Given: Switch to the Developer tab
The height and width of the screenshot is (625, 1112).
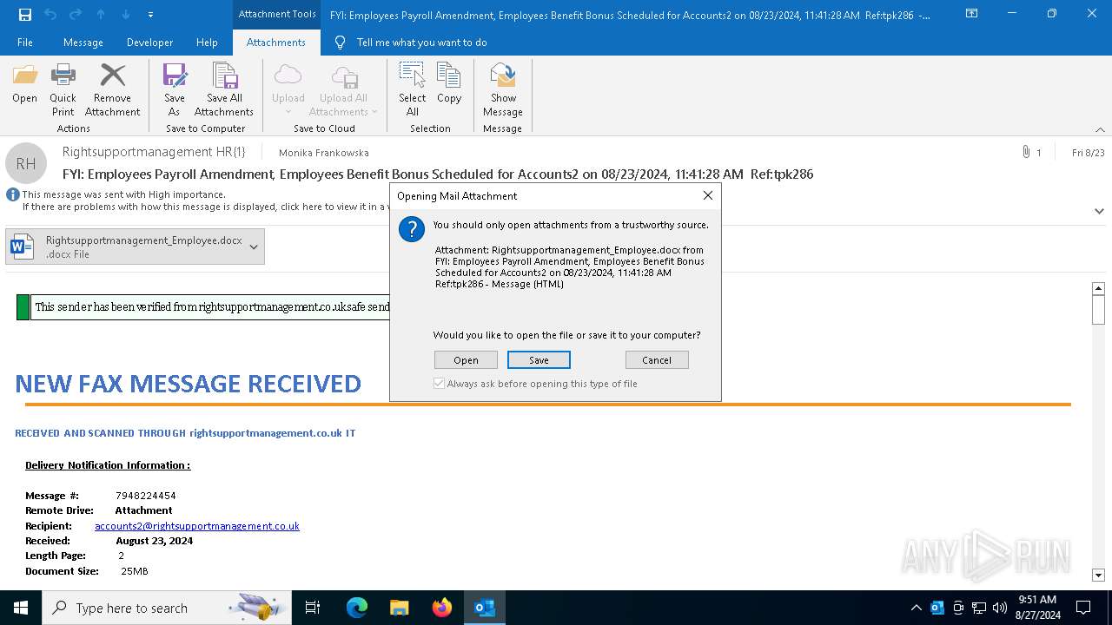Looking at the screenshot, I should [149, 42].
